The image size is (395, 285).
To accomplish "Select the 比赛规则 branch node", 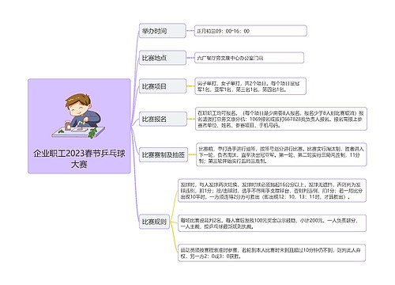I will point(154,222).
